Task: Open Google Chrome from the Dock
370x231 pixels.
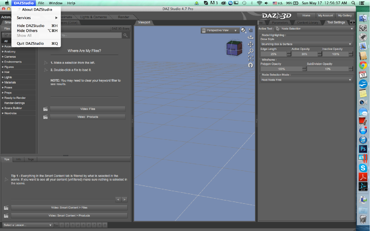Action: 363,65
